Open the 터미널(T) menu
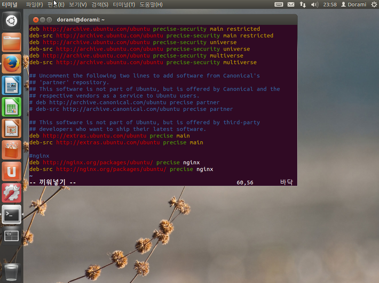This screenshot has width=379, height=283. point(124,4)
